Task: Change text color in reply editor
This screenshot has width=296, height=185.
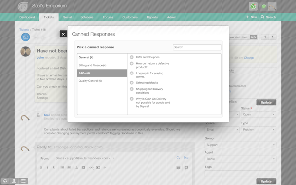Action: point(77,167)
